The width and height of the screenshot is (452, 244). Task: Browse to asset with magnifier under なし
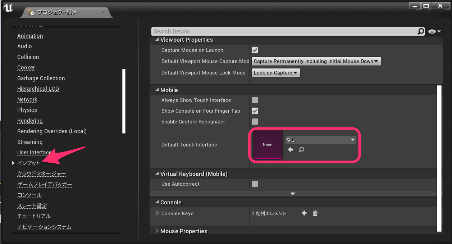[301, 149]
